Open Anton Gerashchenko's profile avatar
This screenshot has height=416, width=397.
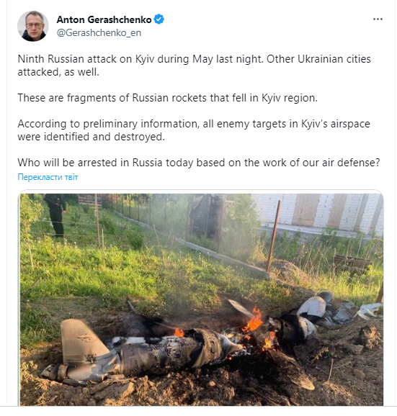pos(33,26)
